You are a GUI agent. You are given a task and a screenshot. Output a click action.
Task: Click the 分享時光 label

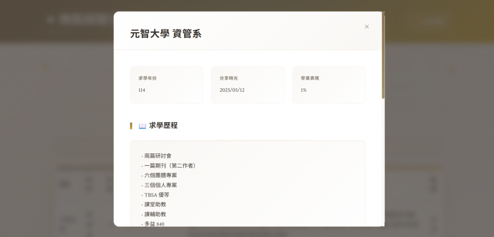tap(229, 78)
